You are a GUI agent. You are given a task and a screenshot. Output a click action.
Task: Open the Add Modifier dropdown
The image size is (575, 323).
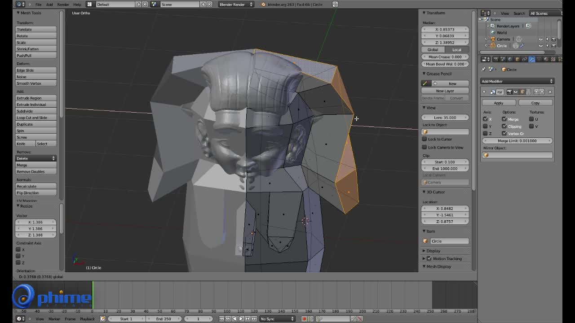tap(517, 81)
